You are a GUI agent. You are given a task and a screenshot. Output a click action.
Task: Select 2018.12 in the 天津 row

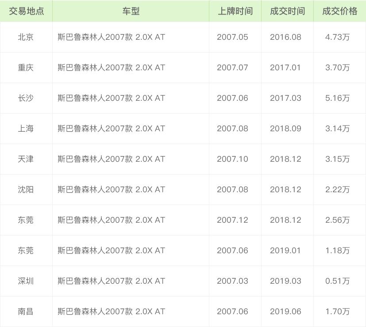(285, 159)
